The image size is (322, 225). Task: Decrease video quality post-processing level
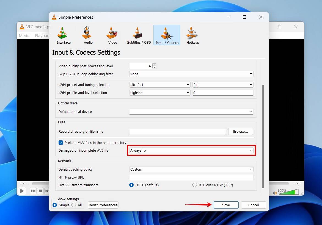(x=154, y=67)
